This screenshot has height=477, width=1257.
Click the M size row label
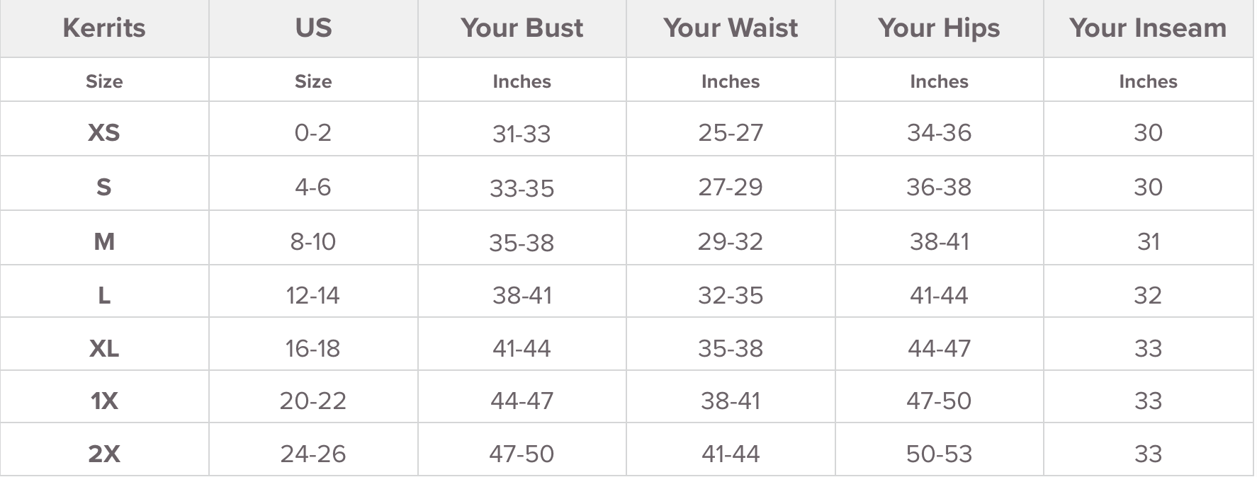(104, 241)
